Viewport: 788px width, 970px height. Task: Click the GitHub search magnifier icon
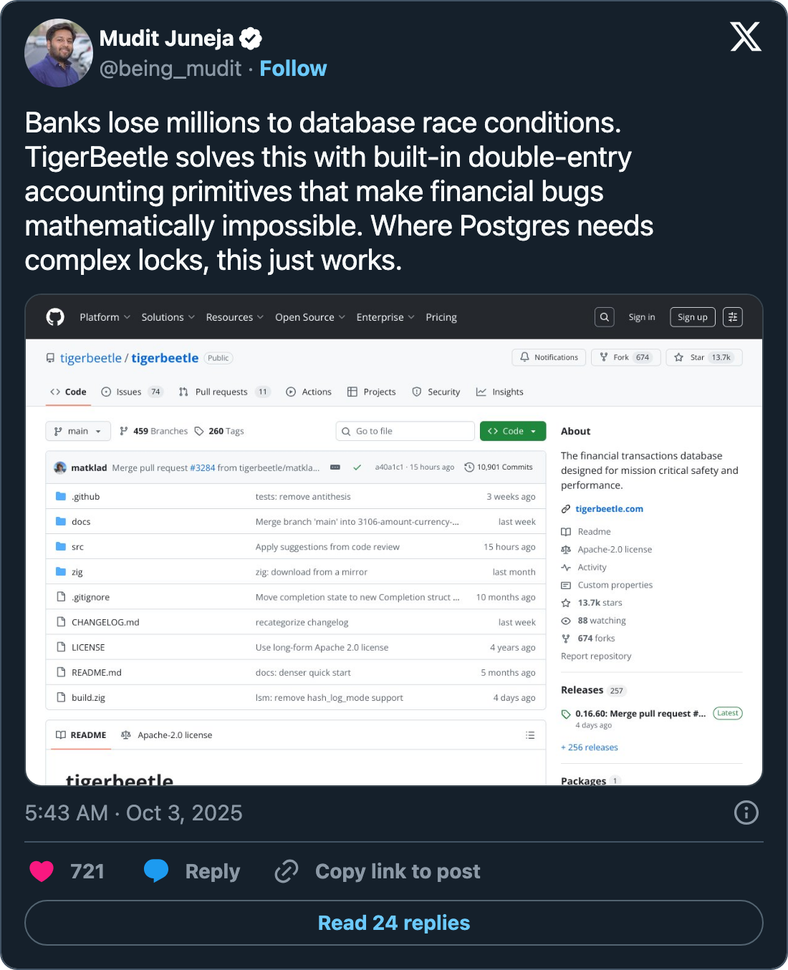tap(605, 317)
